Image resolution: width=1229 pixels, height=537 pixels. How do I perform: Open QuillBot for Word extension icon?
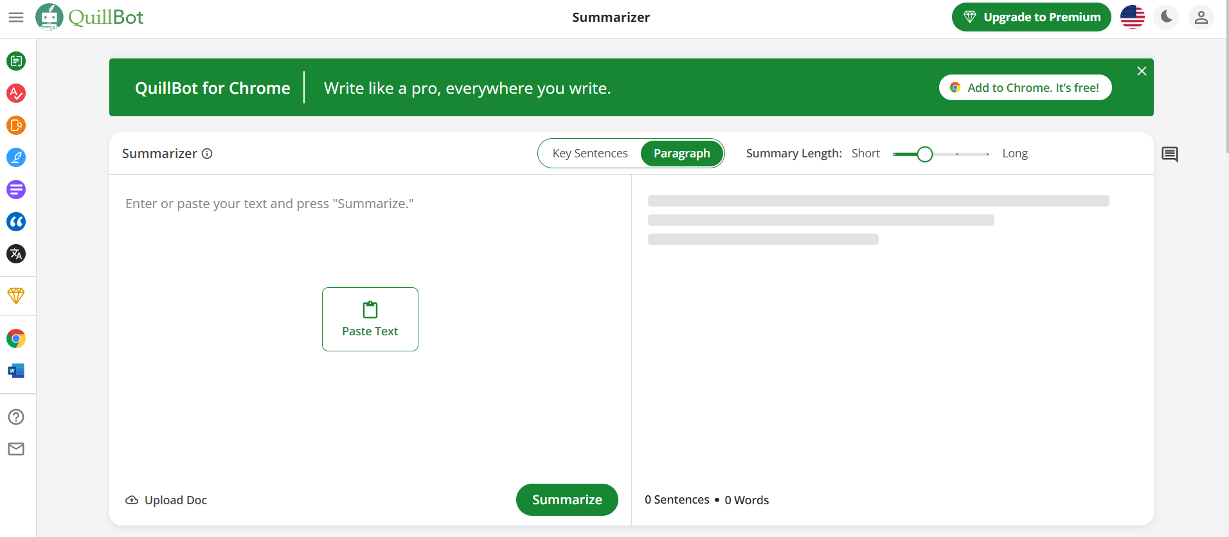point(16,371)
